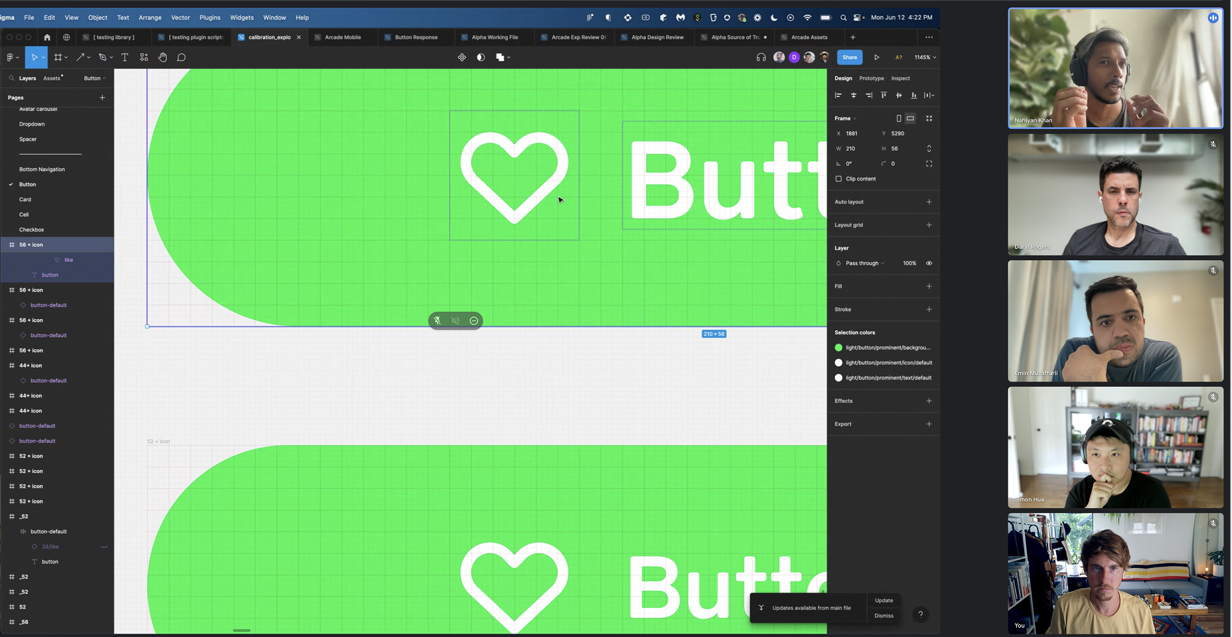Toggle constrain proportions lock
The width and height of the screenshot is (1232, 637).
tap(929, 149)
